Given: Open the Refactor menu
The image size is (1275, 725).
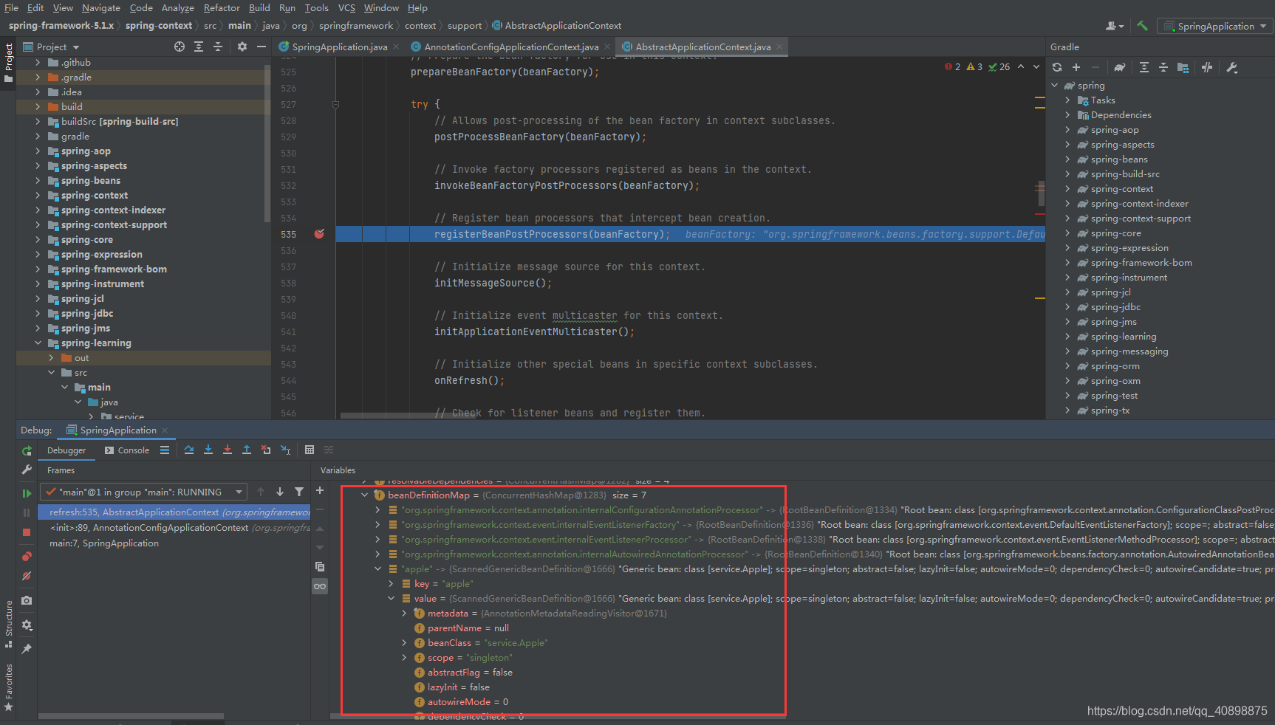Looking at the screenshot, I should pyautogui.click(x=222, y=7).
